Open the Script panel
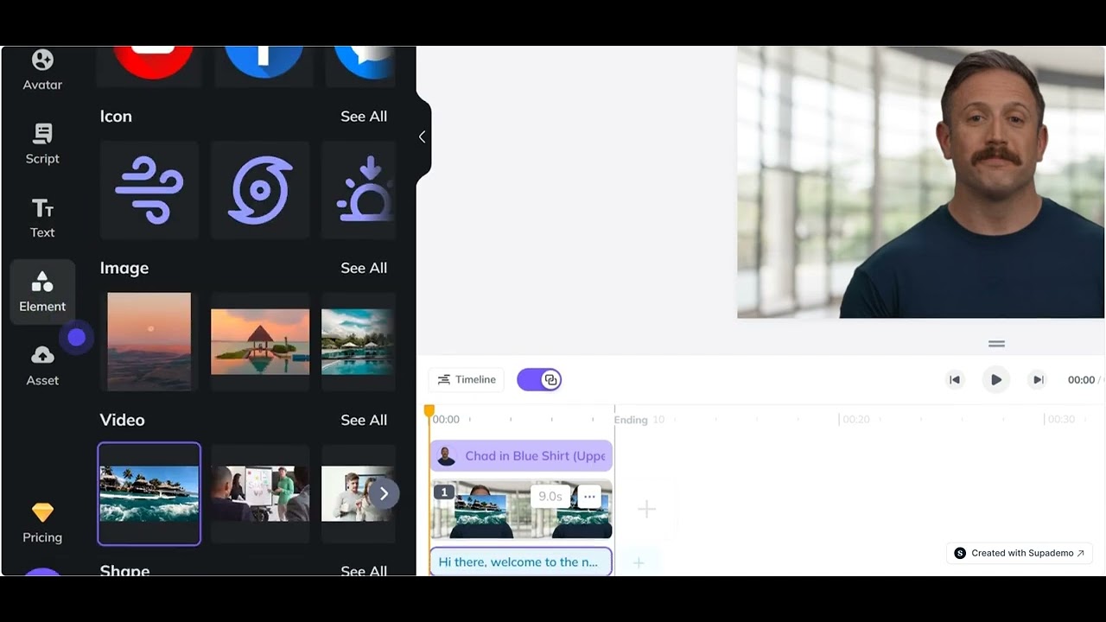This screenshot has width=1106, height=622. point(42,143)
